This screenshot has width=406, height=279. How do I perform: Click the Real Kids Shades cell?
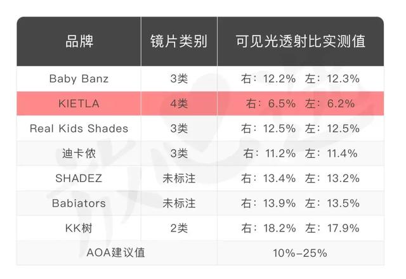coord(79,128)
